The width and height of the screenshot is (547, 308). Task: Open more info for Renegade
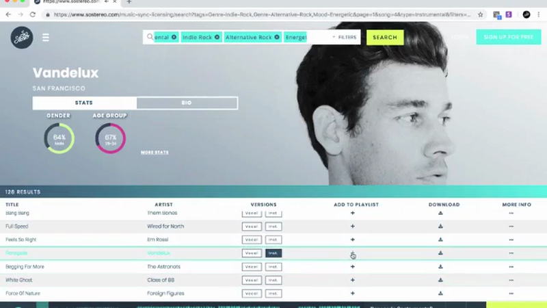pos(511,253)
